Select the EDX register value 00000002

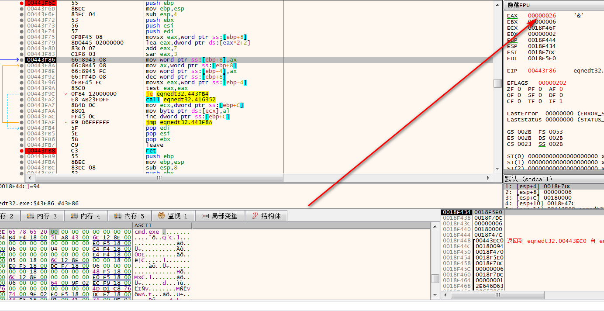[542, 34]
